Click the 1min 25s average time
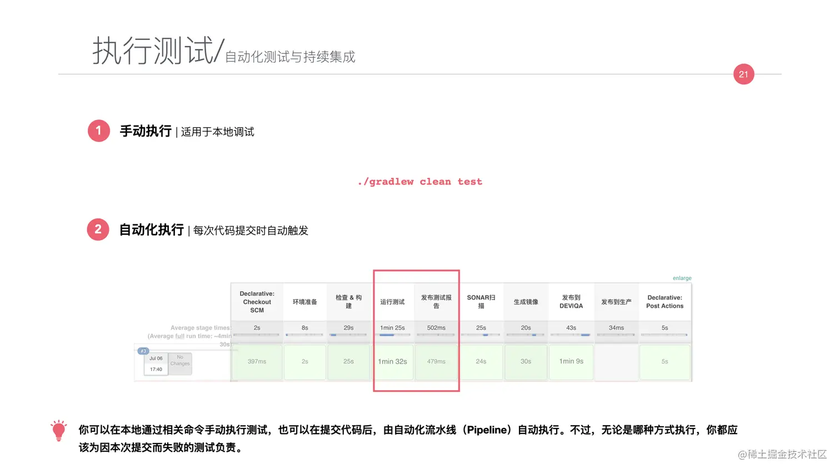The image size is (840, 473). [392, 328]
